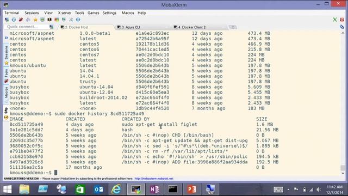Open File Explorer from the taskbar
Image resolution: width=348 pixels, height=196 pixels.
click(24, 189)
